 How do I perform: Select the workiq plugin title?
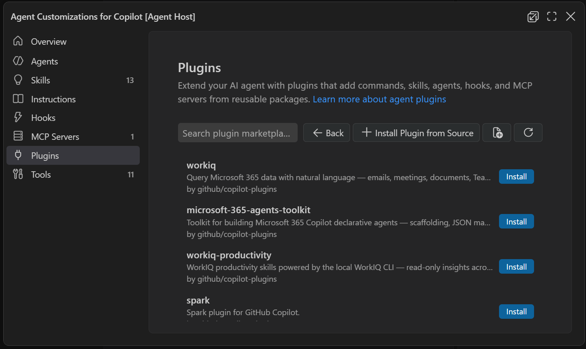pos(201,165)
